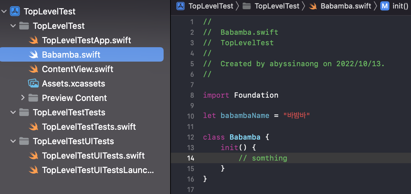Click the folder icon in the jump bar

click(x=247, y=6)
